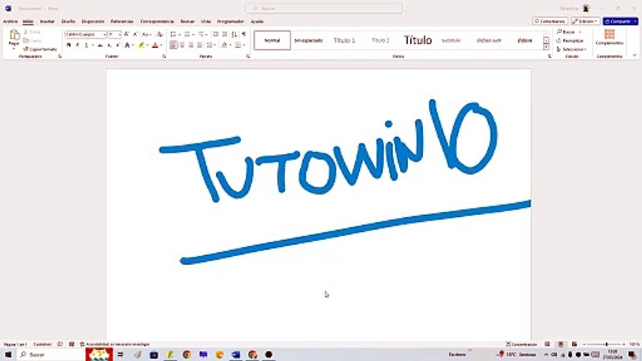
Task: Apply subscript formatting
Action: [109, 45]
